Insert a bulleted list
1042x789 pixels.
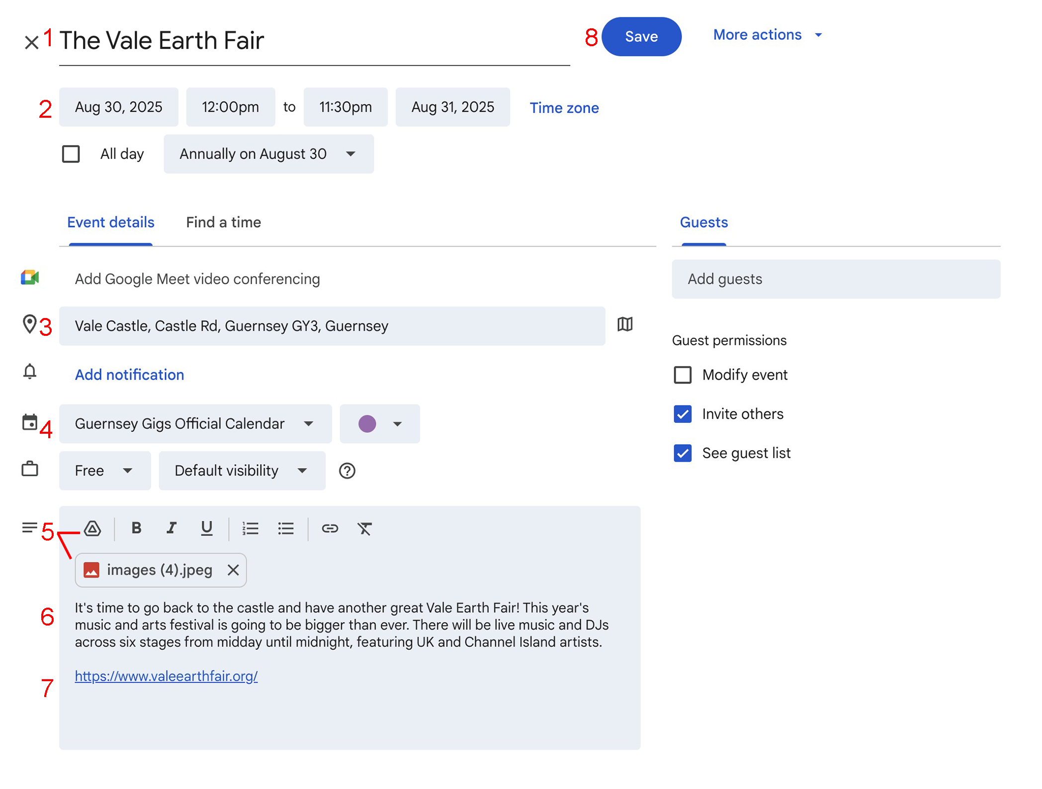tap(286, 528)
